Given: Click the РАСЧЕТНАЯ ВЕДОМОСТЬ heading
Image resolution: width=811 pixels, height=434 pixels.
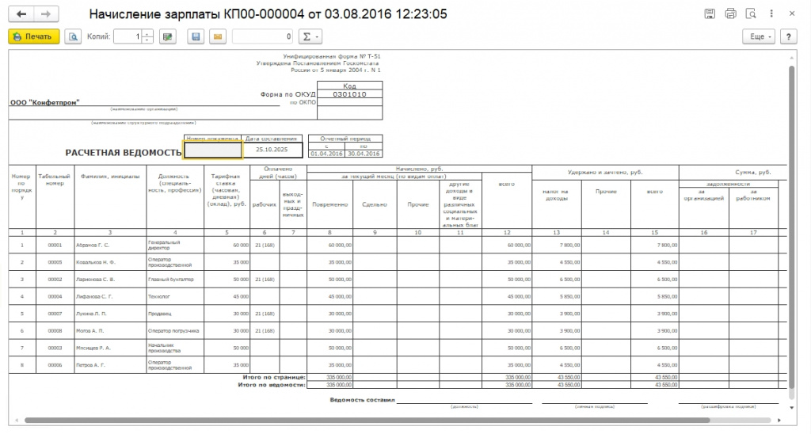Looking at the screenshot, I should [x=124, y=153].
